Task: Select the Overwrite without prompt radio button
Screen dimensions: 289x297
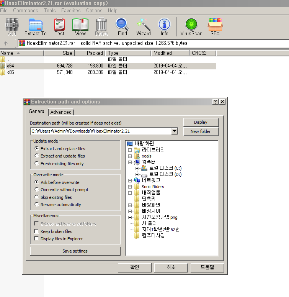Action: [x=37, y=189]
